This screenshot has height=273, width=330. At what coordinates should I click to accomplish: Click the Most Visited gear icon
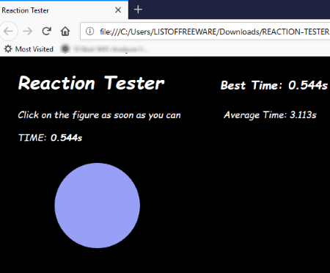point(8,49)
